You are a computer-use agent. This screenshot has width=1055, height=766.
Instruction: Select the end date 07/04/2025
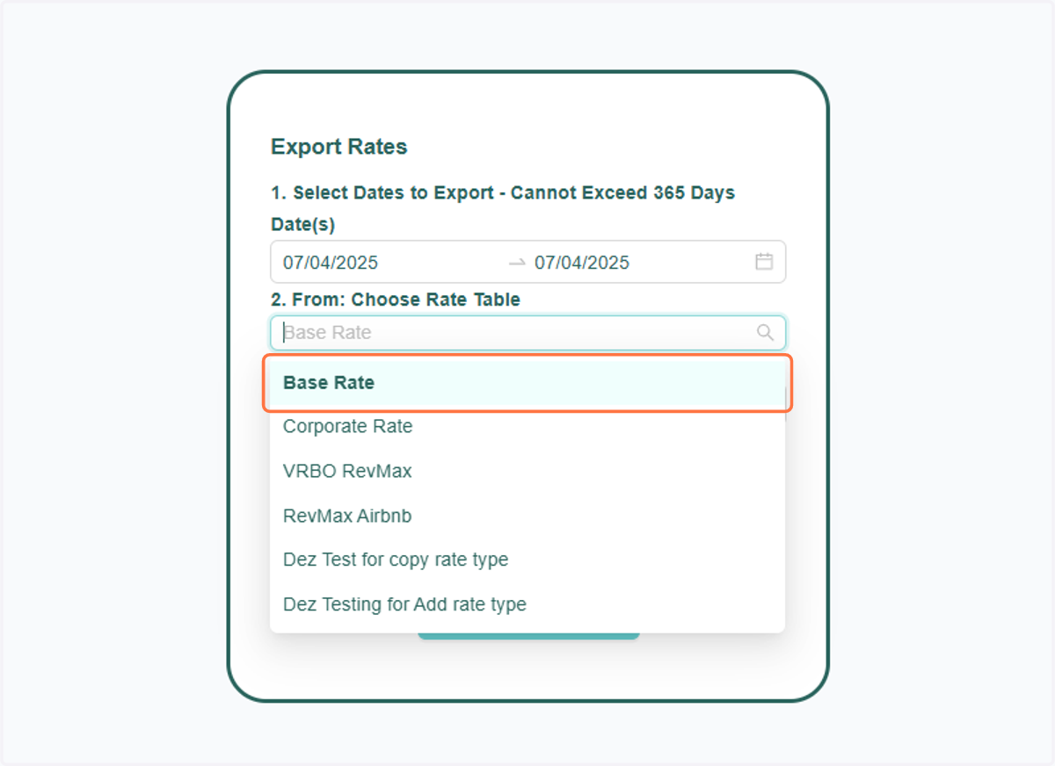582,262
